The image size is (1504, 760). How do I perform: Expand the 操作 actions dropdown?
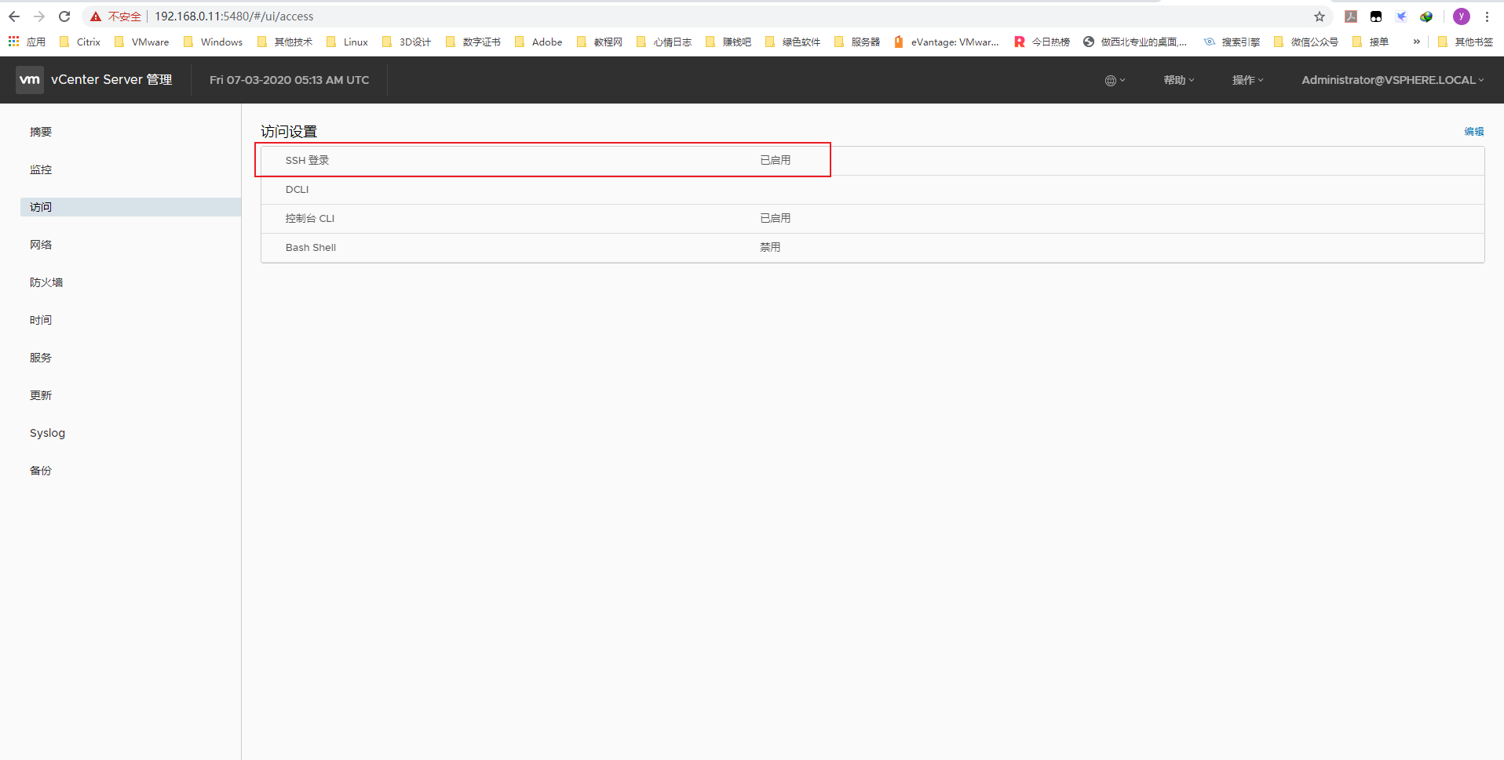tap(1247, 80)
